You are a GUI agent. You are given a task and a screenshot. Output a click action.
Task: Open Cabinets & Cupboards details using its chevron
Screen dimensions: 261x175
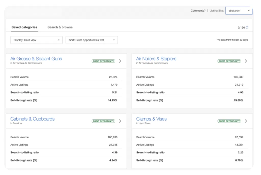tap(120, 121)
